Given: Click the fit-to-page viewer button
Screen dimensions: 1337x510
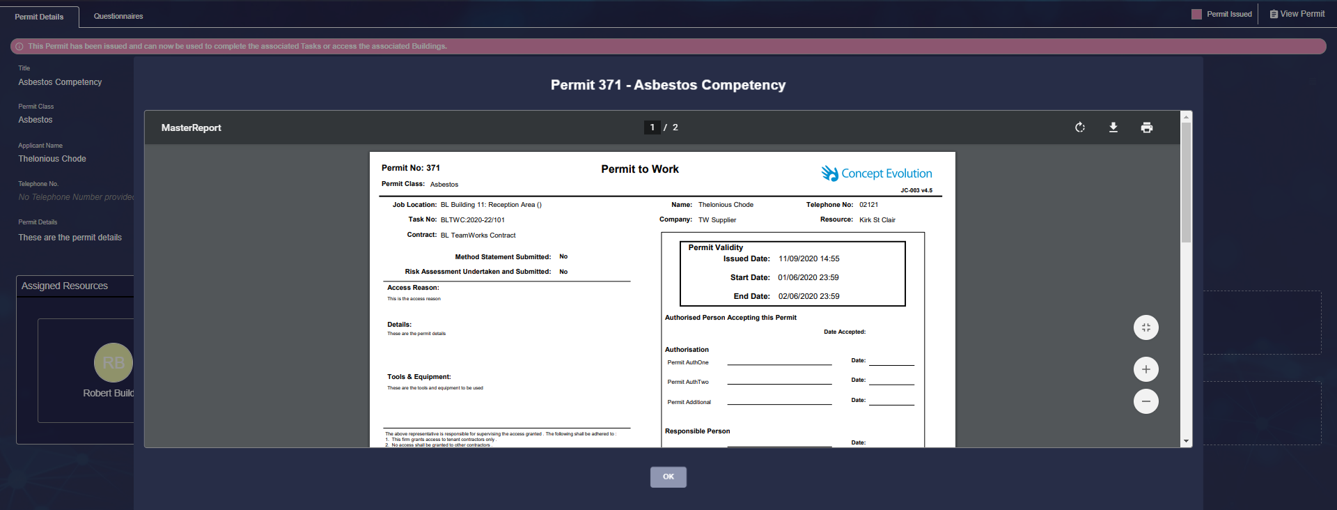Looking at the screenshot, I should coord(1146,327).
